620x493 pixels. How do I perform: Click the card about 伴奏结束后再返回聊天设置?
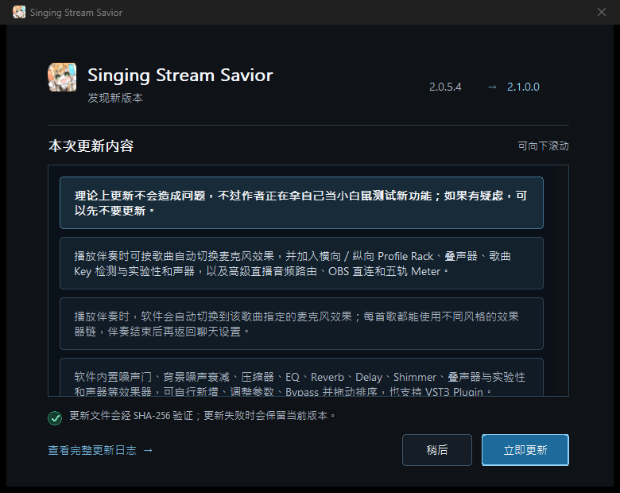pos(301,324)
